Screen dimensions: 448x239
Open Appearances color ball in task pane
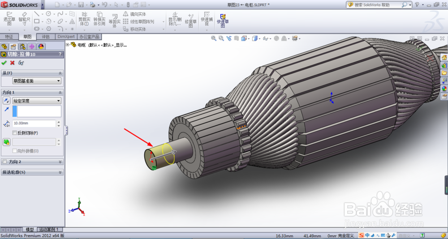tap(444, 89)
